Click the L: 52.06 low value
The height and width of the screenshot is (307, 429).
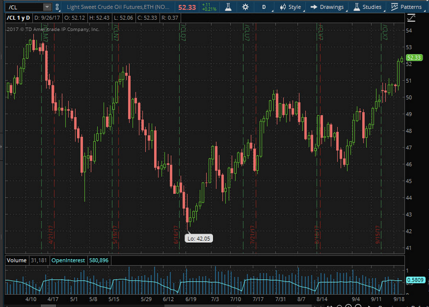pyautogui.click(x=124, y=18)
